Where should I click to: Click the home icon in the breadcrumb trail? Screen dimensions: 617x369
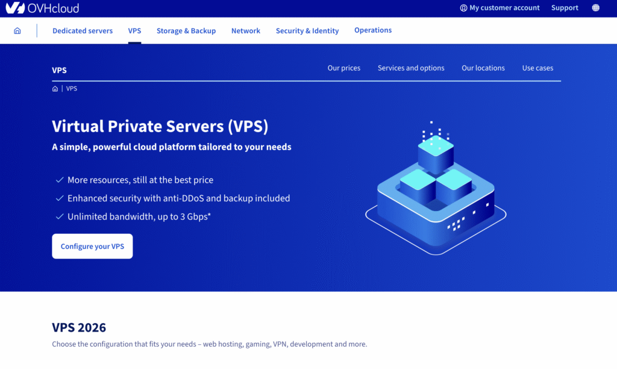54,88
